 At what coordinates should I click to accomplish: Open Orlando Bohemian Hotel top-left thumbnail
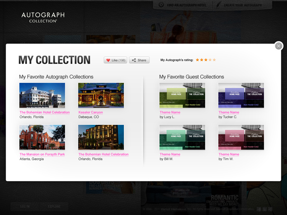pyautogui.click(x=42, y=95)
